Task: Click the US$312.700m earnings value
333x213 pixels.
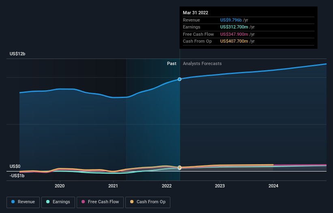Action: pos(234,27)
